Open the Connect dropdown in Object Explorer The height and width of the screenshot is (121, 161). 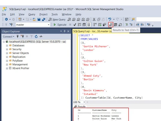point(8,36)
